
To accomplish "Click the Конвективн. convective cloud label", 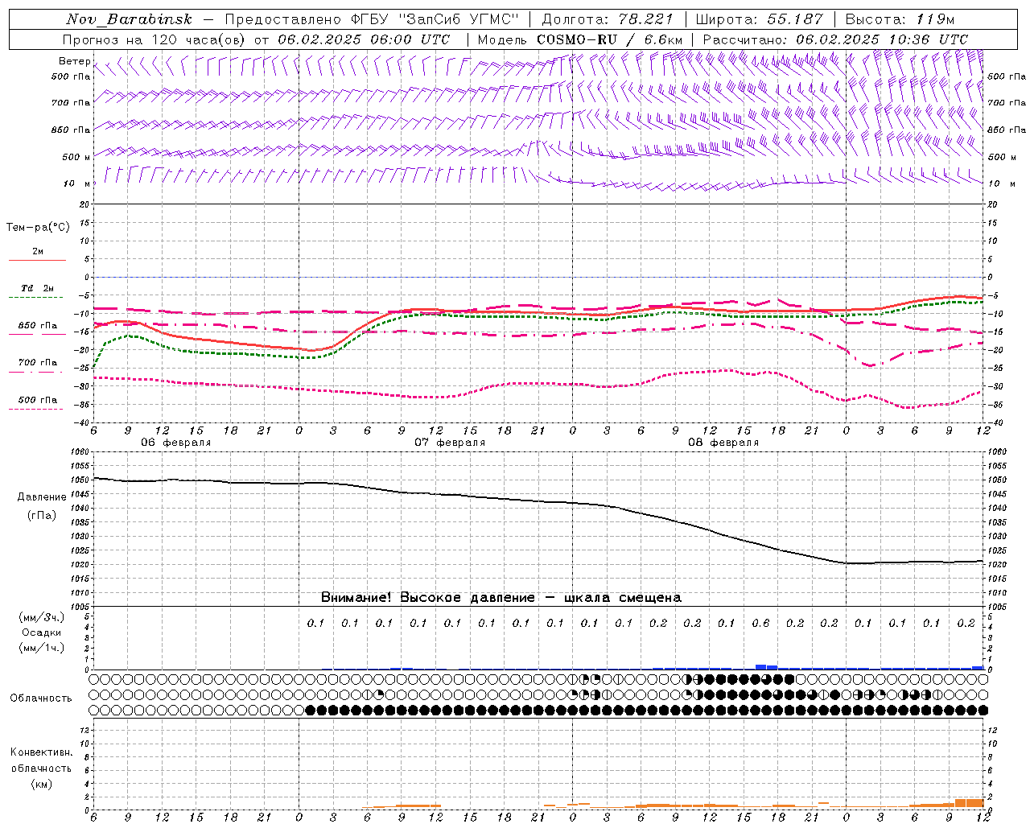I will click(41, 752).
